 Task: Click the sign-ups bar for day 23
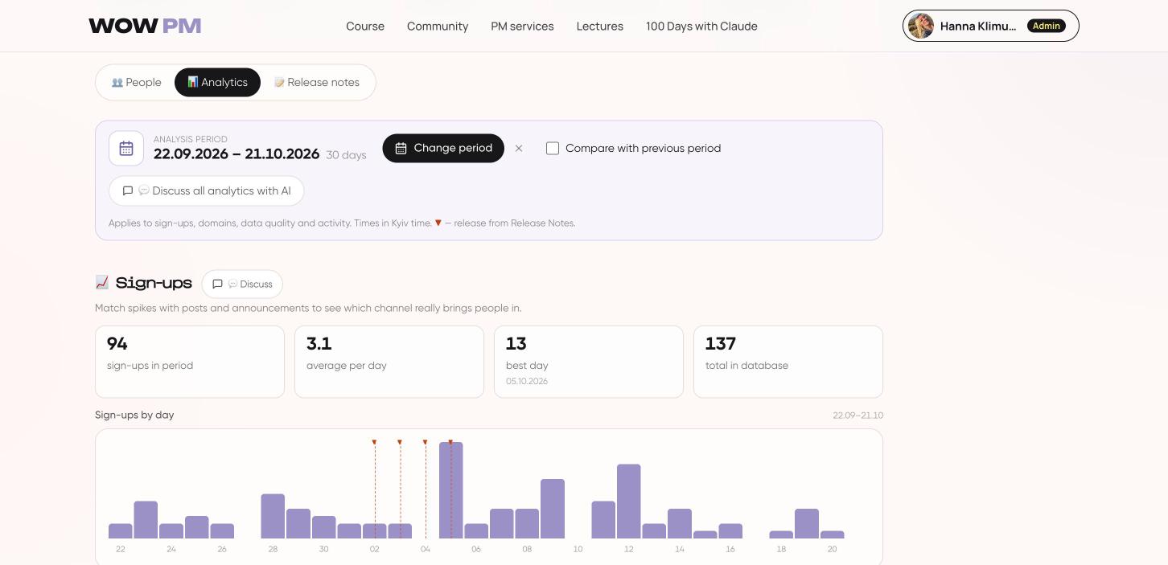coord(146,520)
